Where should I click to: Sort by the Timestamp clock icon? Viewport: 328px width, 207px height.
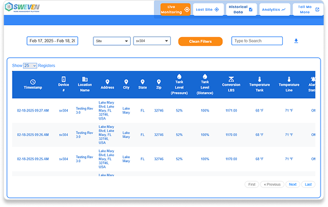click(x=33, y=82)
